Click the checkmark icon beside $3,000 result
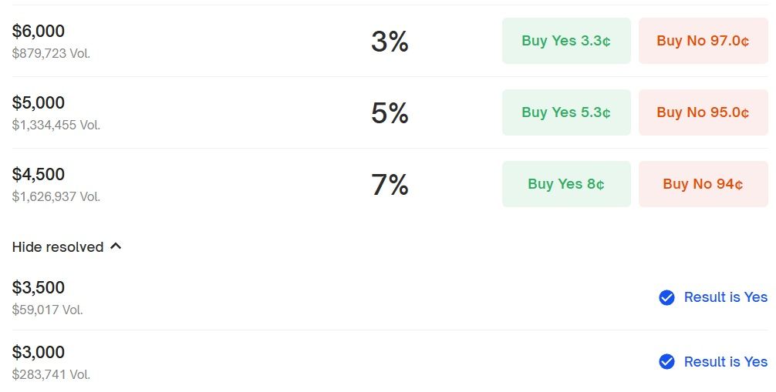This screenshot has width=776, height=392. coord(666,362)
